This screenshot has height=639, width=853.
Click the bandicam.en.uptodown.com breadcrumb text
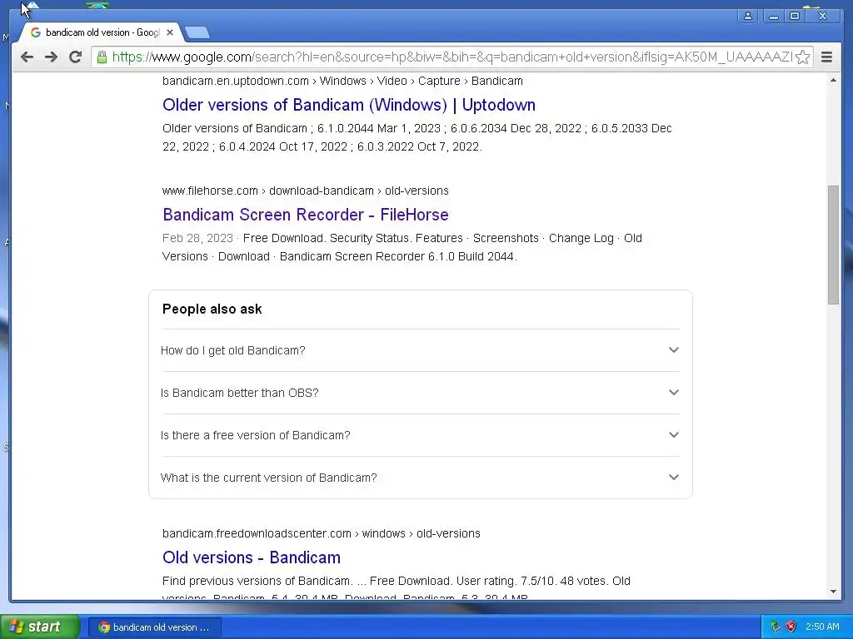(236, 81)
